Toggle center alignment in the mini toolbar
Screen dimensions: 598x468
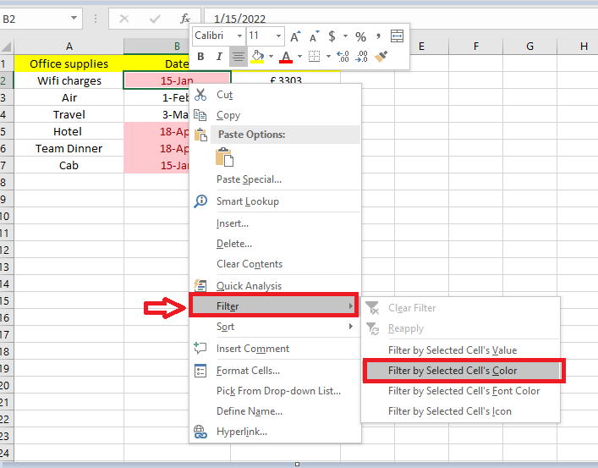[238, 57]
